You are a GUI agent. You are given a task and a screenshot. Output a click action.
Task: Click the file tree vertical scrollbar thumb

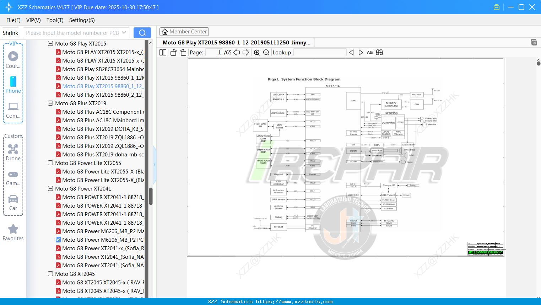coord(151,196)
